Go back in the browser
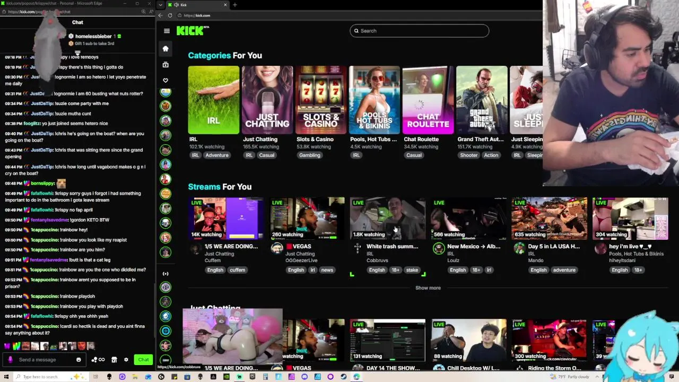The image size is (679, 382). coord(161,15)
